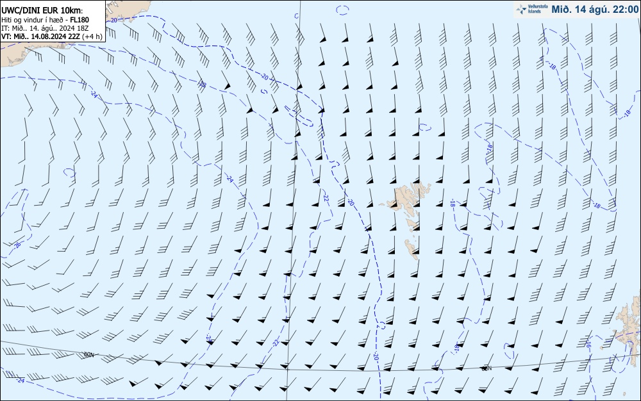Click the 'Mið. 14 ágú. 22:00' timestamp
The width and height of the screenshot is (641, 401).
coord(594,9)
